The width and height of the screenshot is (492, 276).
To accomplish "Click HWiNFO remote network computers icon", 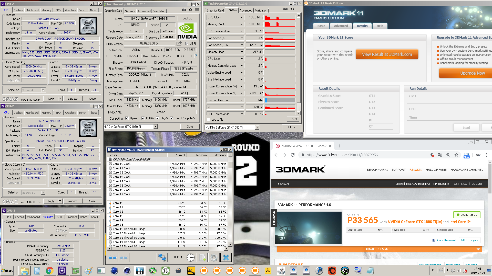I will point(162,258).
